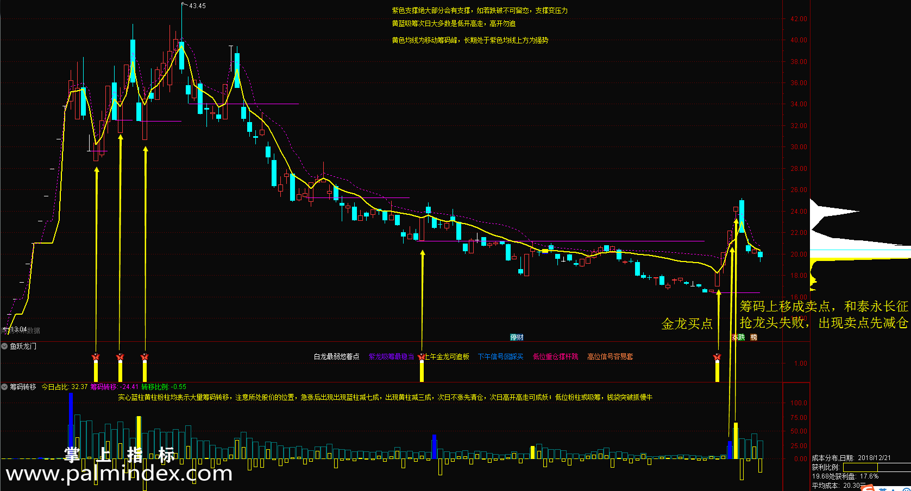Click the 白龙最弱悠着点 legend text

tap(337, 356)
